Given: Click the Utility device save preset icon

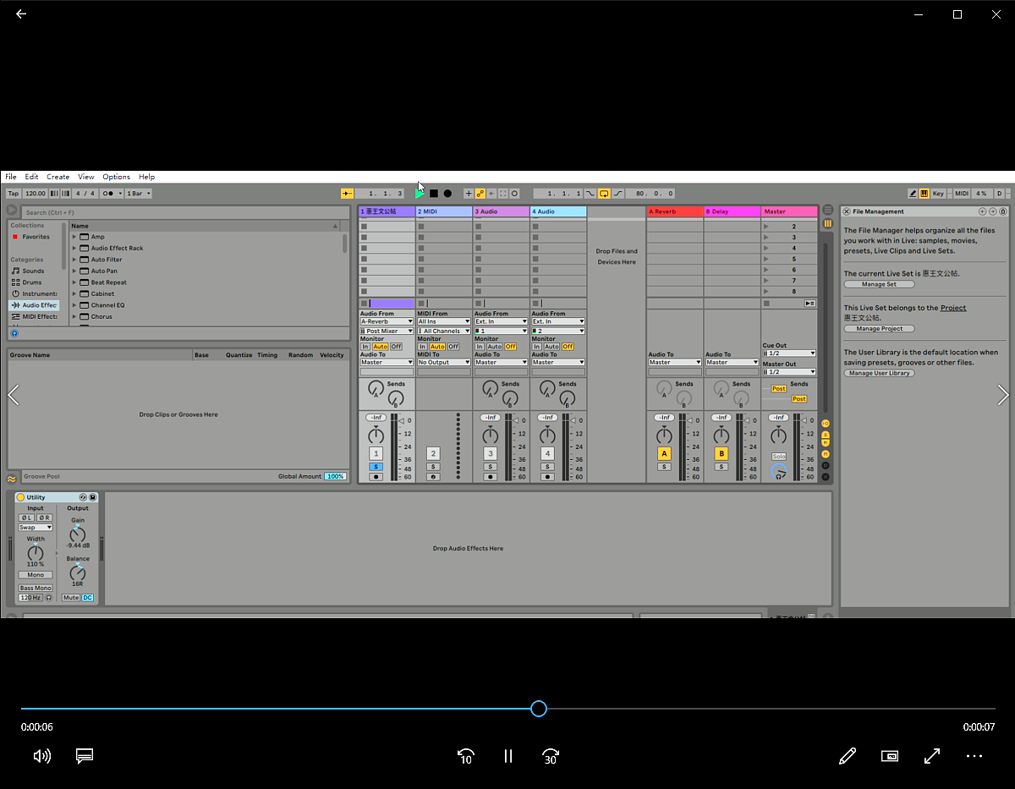Looking at the screenshot, I should 93,497.
